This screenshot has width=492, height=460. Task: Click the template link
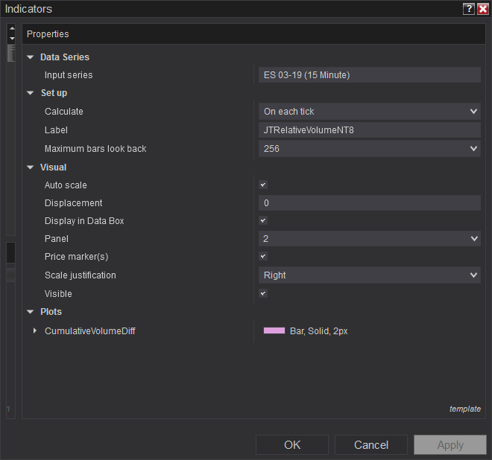[x=464, y=409]
